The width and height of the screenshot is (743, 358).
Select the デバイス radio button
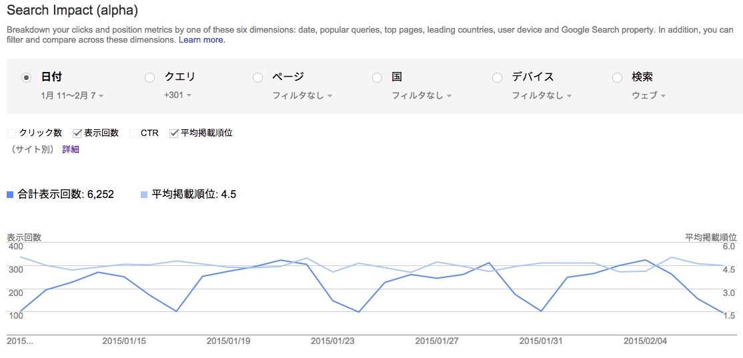click(x=497, y=77)
